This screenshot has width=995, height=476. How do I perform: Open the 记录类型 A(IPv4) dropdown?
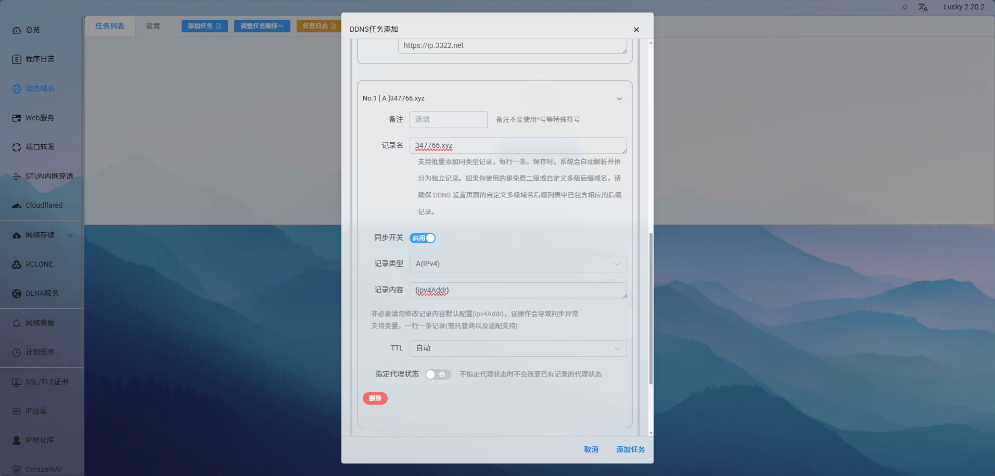(x=518, y=264)
